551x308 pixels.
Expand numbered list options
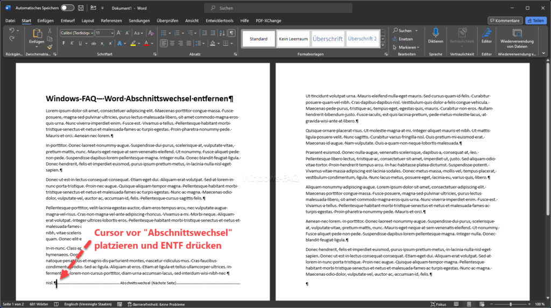pyautogui.click(x=183, y=33)
